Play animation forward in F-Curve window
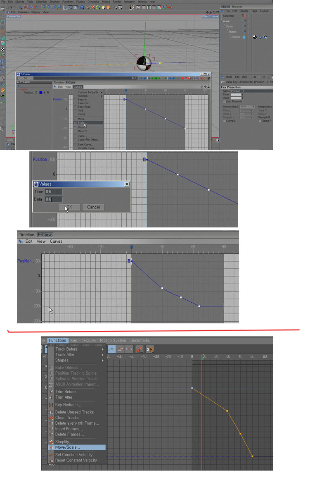Viewport: 317px width, 490px height. [159, 78]
